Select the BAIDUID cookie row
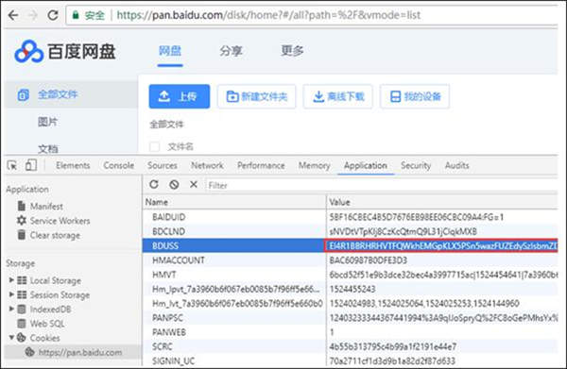This screenshot has width=567, height=369. tap(350, 217)
